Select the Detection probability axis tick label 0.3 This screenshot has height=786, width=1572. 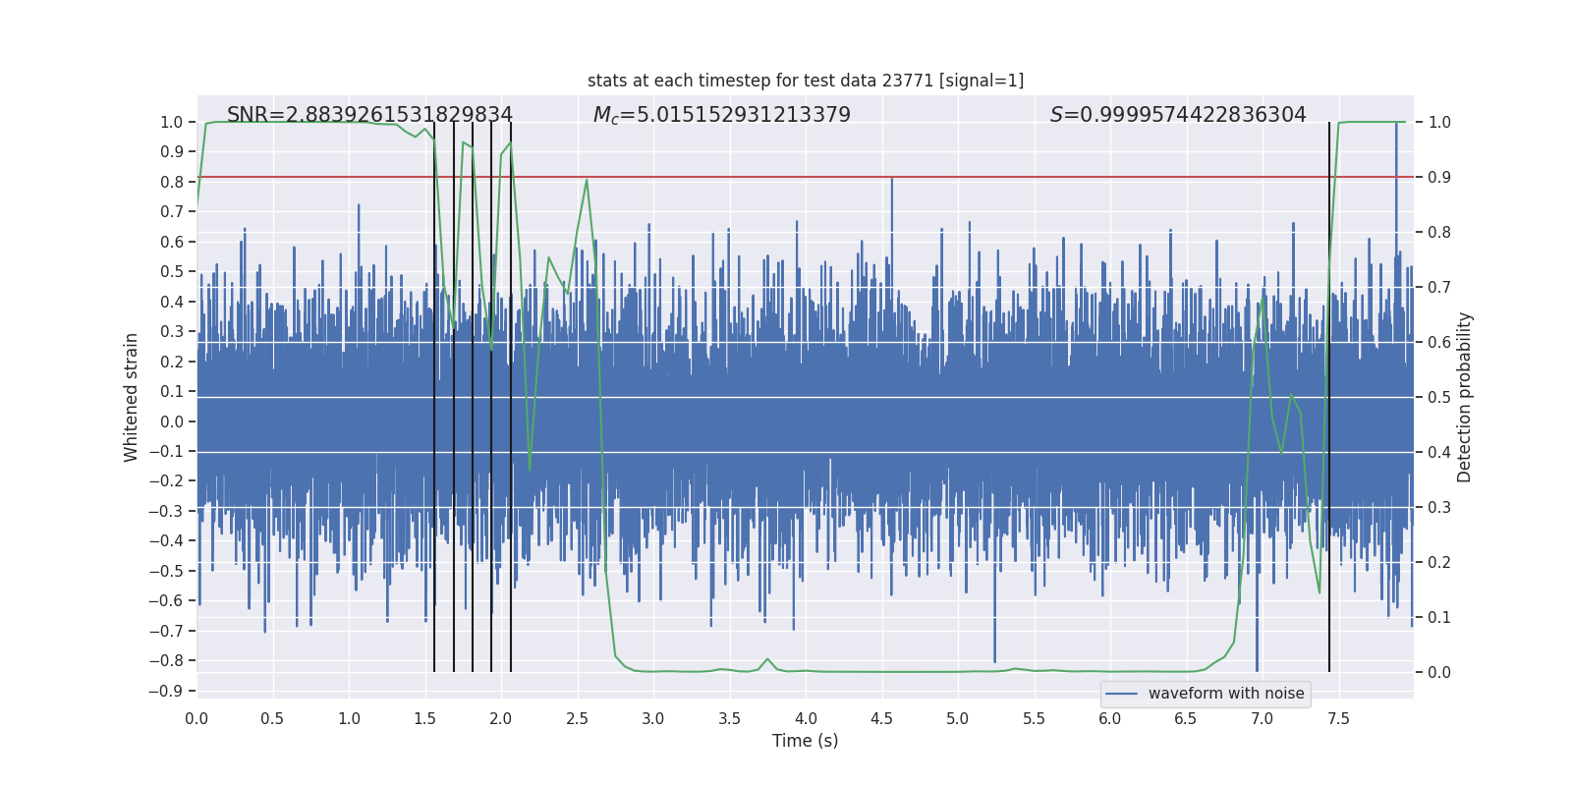(1439, 507)
